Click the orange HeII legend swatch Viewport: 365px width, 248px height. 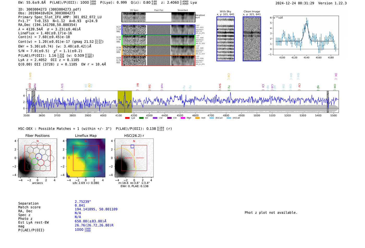[197, 118]
